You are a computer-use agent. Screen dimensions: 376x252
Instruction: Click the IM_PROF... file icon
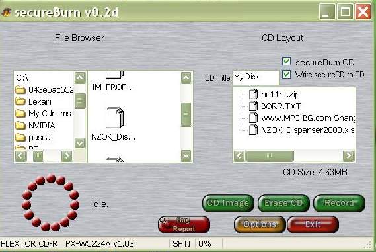tap(114, 75)
